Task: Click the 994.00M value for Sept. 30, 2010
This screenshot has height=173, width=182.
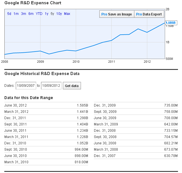Action: [81, 150]
